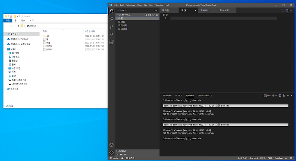Switch to the 아버지 editor tab

coord(227,10)
